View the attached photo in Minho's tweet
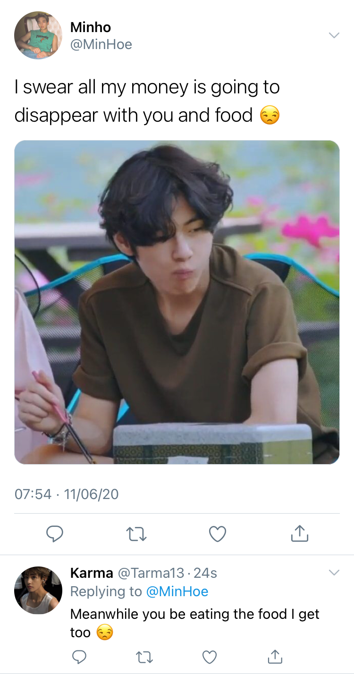This screenshot has width=354, height=674. tap(177, 302)
